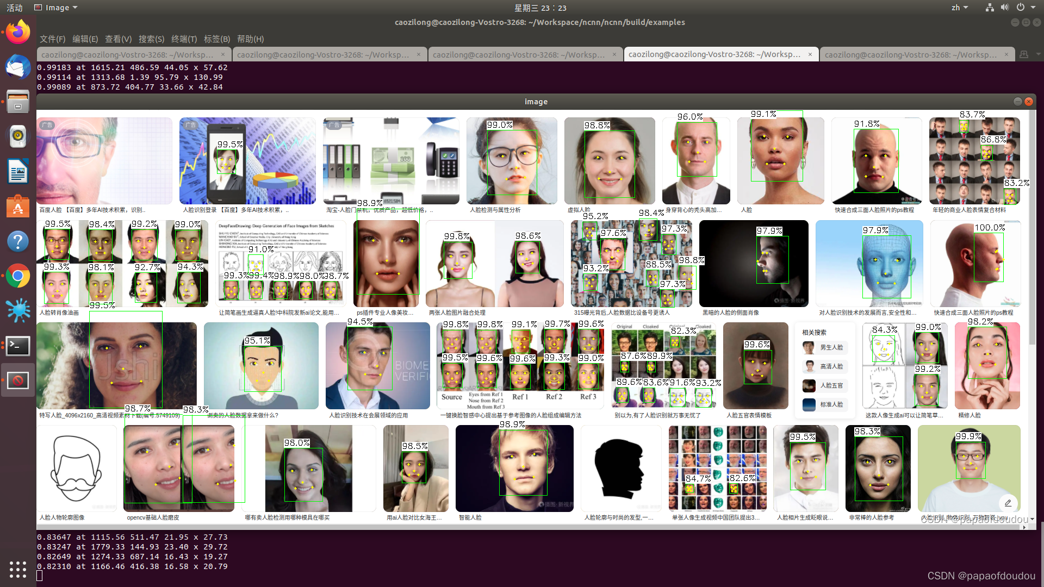Minimize the image window
Screen dimensions: 1044x587
tap(1017, 102)
